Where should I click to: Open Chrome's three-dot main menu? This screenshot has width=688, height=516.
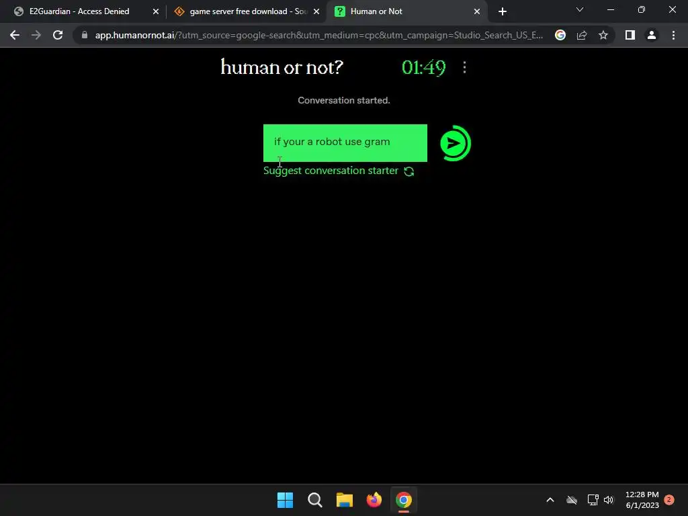click(x=673, y=35)
